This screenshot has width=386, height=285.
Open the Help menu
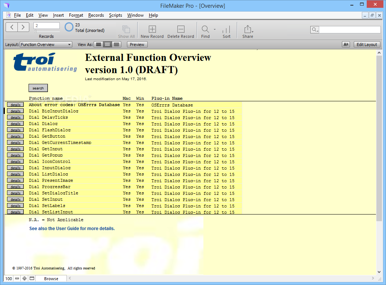click(x=153, y=15)
